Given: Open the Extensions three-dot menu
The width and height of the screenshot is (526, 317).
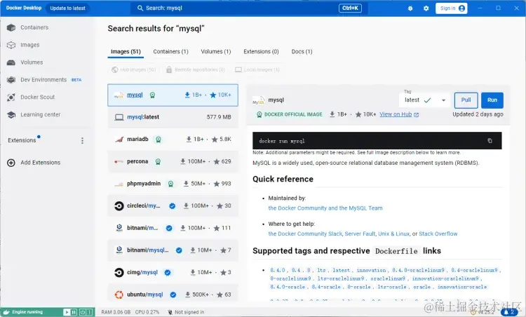Looking at the screenshot, I should (82, 140).
